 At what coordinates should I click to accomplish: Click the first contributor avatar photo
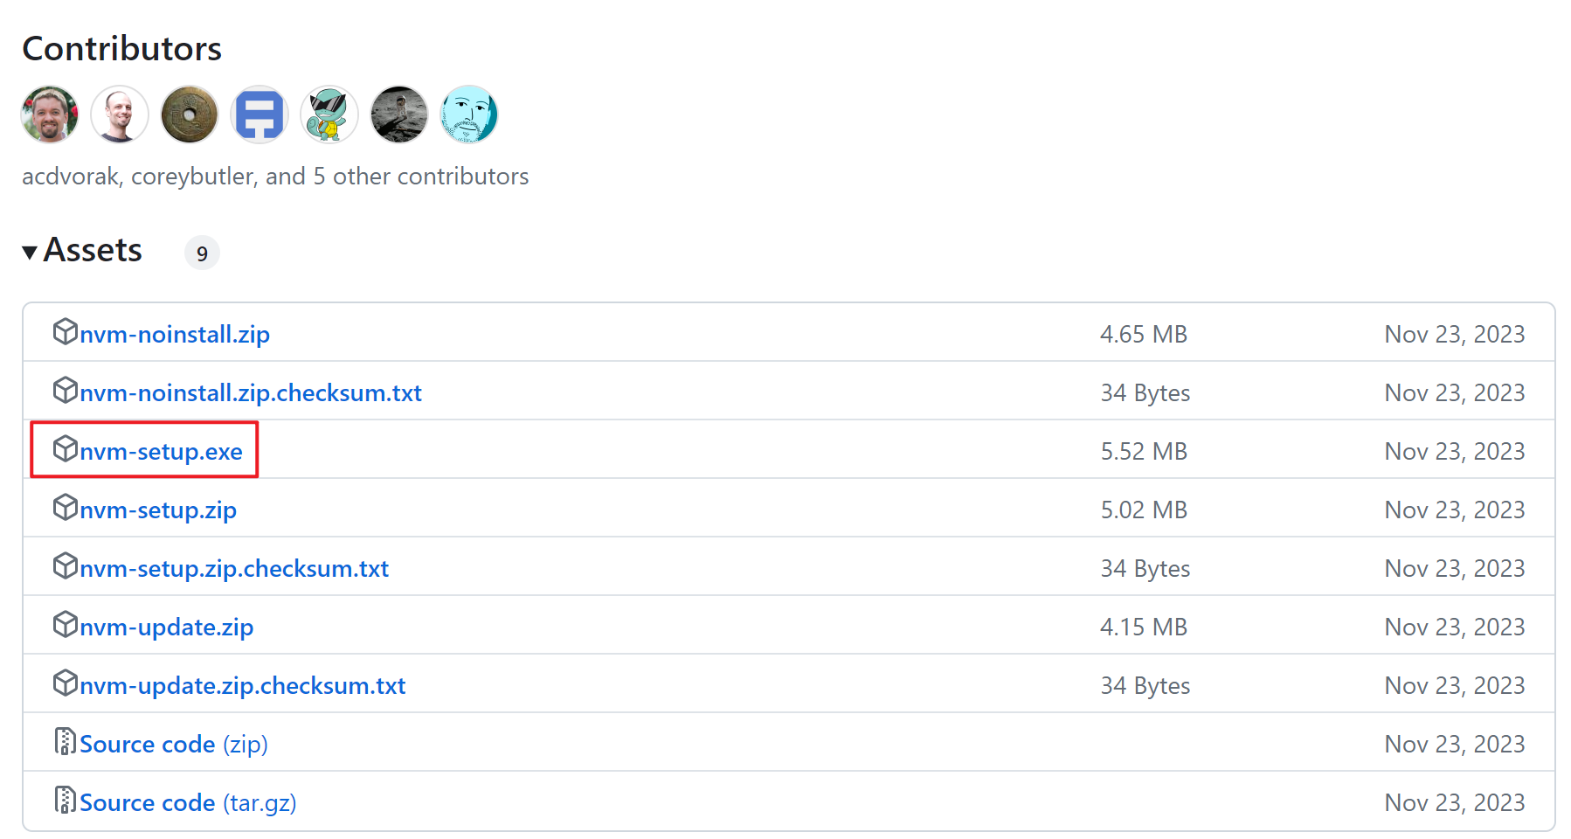point(50,114)
